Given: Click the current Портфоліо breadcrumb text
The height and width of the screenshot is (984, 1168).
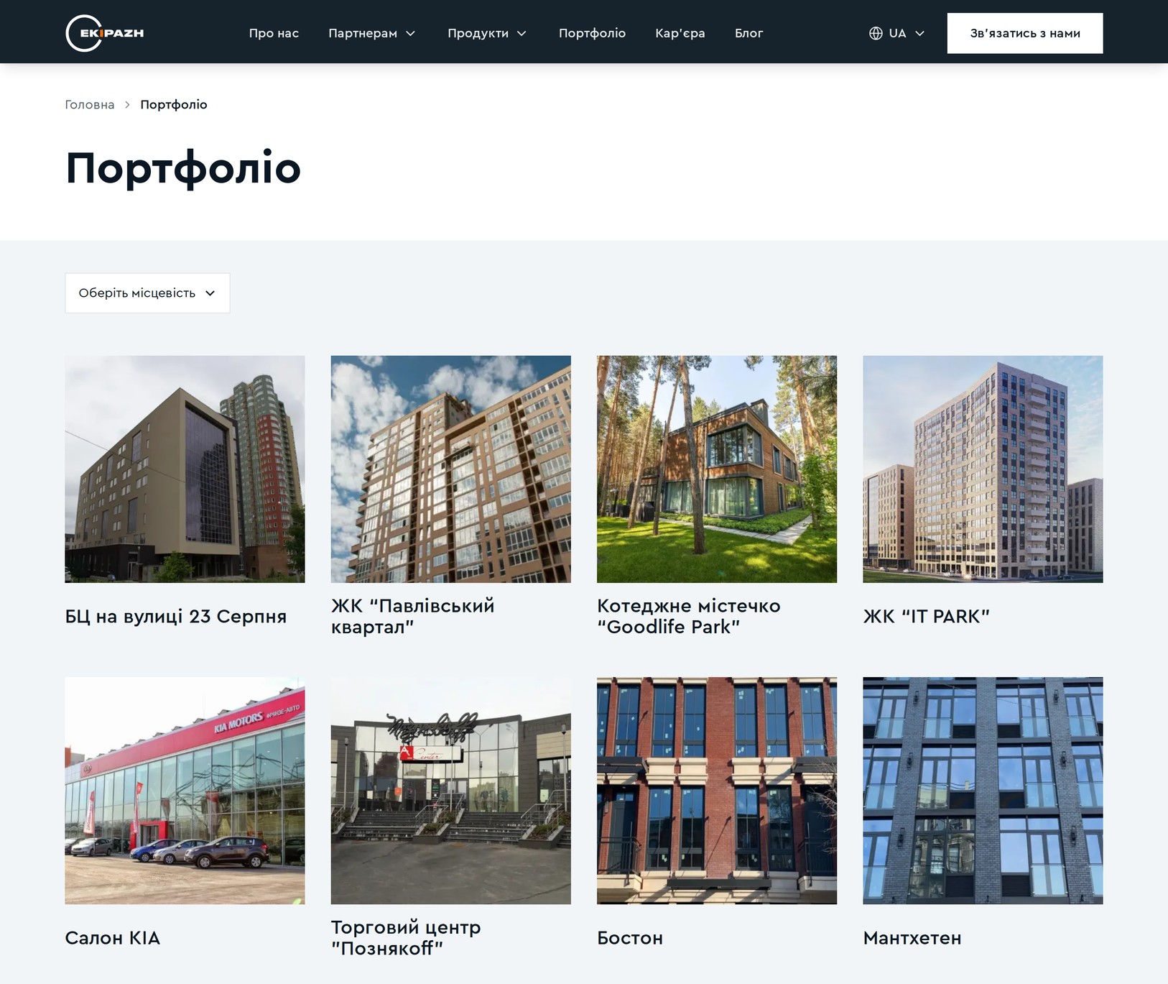Looking at the screenshot, I should 174,104.
